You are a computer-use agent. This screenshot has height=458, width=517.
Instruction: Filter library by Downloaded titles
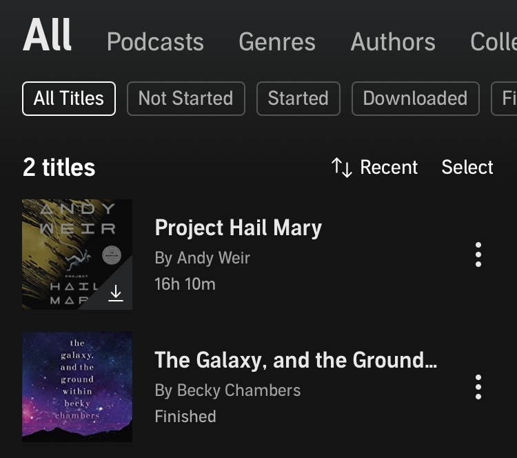[x=416, y=99]
